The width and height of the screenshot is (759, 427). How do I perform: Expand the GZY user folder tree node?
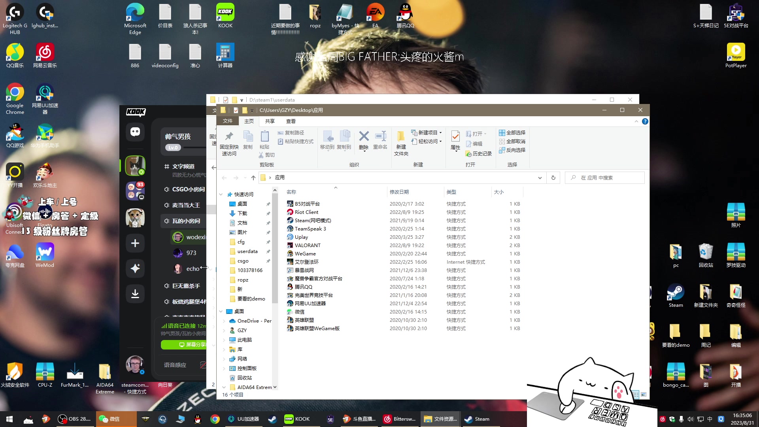tap(224, 331)
